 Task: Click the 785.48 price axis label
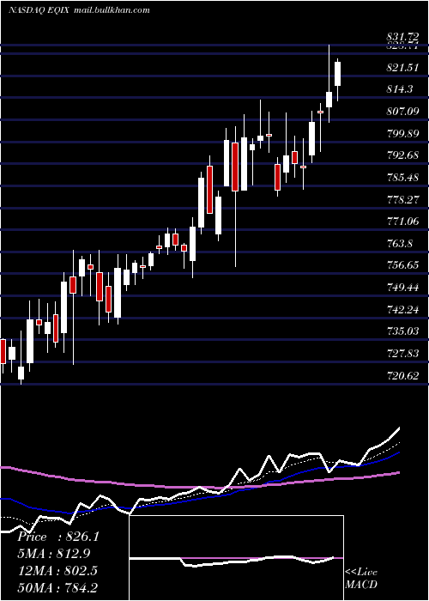(402, 178)
